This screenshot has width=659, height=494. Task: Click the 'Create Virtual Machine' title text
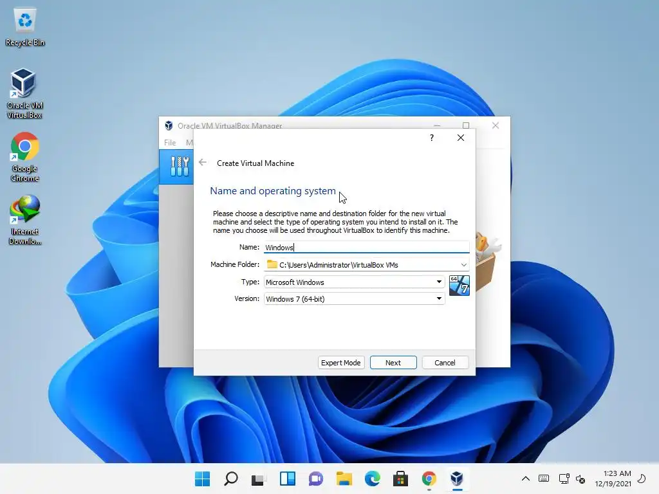[x=255, y=163]
